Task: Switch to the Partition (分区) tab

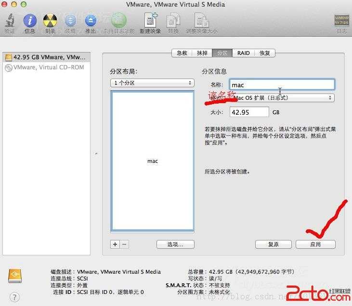Action: [222, 53]
